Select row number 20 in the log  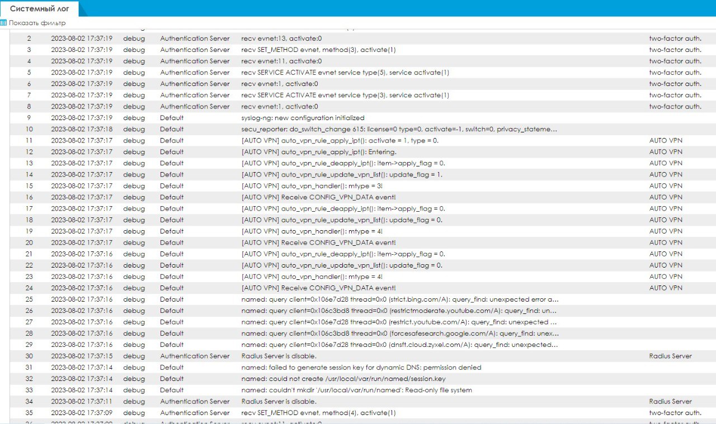coord(29,242)
